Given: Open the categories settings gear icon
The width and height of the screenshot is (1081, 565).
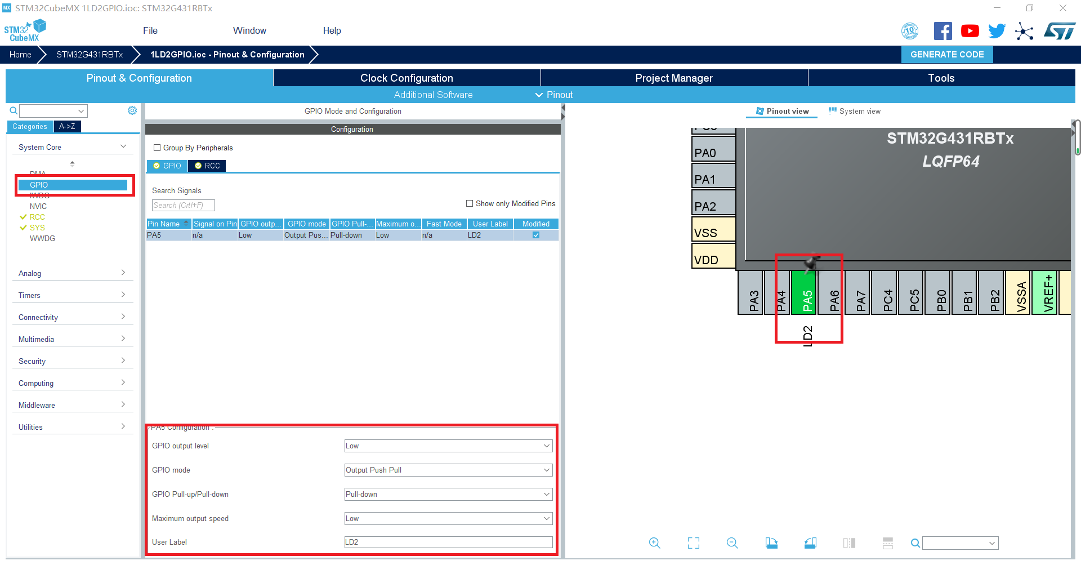Looking at the screenshot, I should tap(132, 110).
